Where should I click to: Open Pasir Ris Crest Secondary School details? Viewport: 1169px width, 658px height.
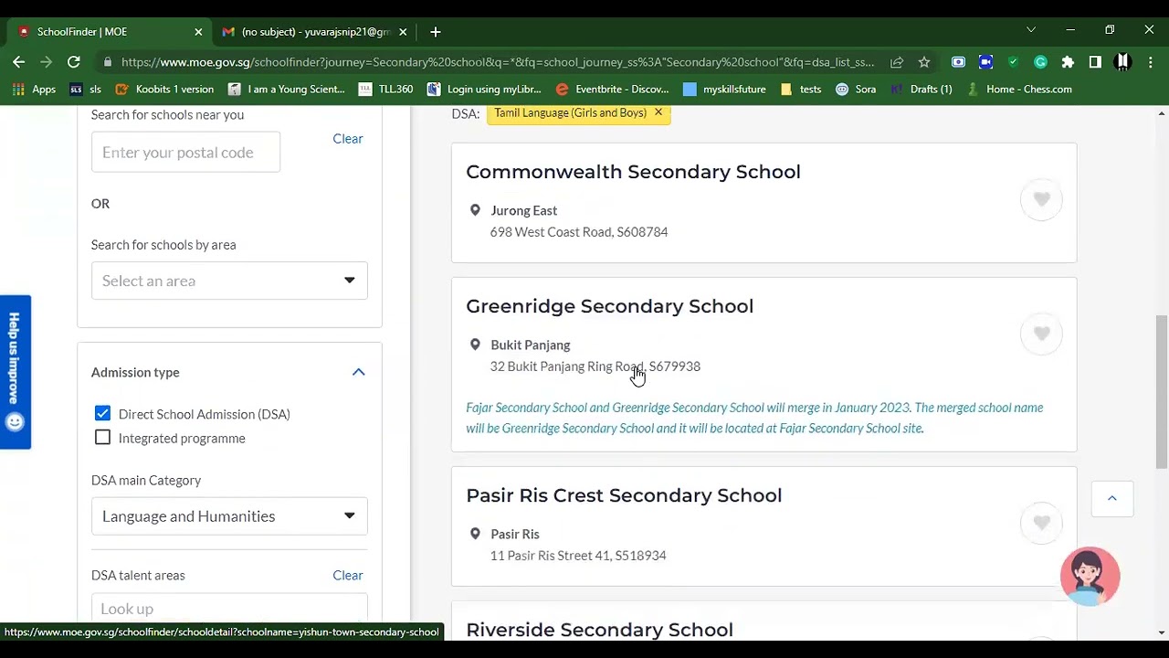pos(624,495)
